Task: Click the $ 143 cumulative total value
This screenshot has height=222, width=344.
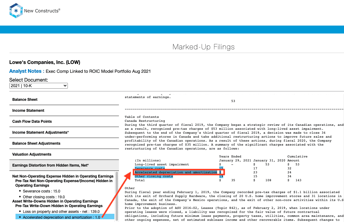Action: [x=294, y=180]
